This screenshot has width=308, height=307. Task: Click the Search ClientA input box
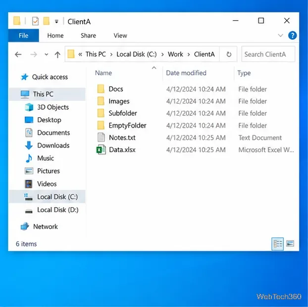tap(268, 54)
